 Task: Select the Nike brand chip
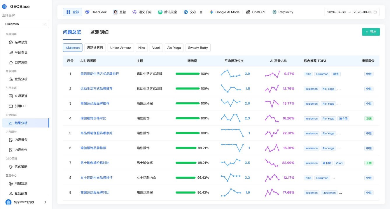pyautogui.click(x=142, y=48)
